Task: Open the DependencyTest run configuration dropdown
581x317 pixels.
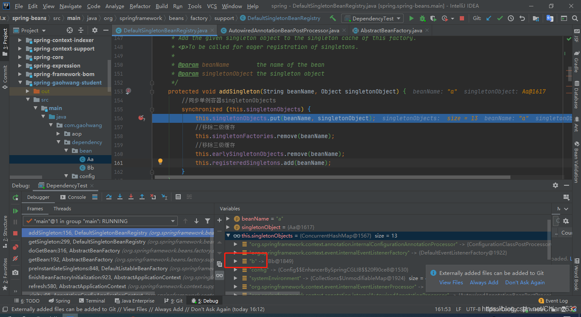Action: point(373,18)
